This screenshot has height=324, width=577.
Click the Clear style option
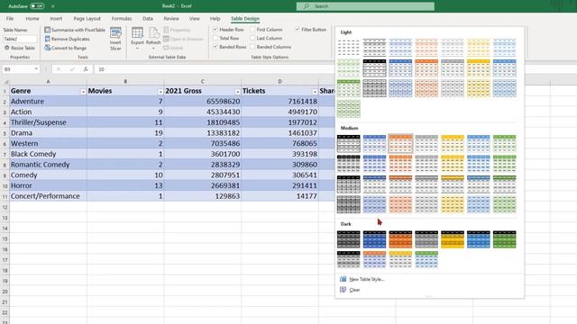coord(354,290)
